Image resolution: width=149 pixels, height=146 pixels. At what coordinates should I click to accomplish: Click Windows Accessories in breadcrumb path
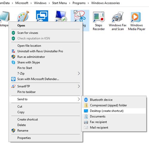click(105, 3)
